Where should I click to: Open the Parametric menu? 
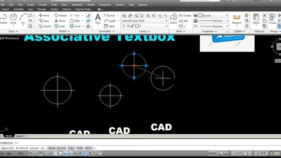pyautogui.click(x=105, y=5)
